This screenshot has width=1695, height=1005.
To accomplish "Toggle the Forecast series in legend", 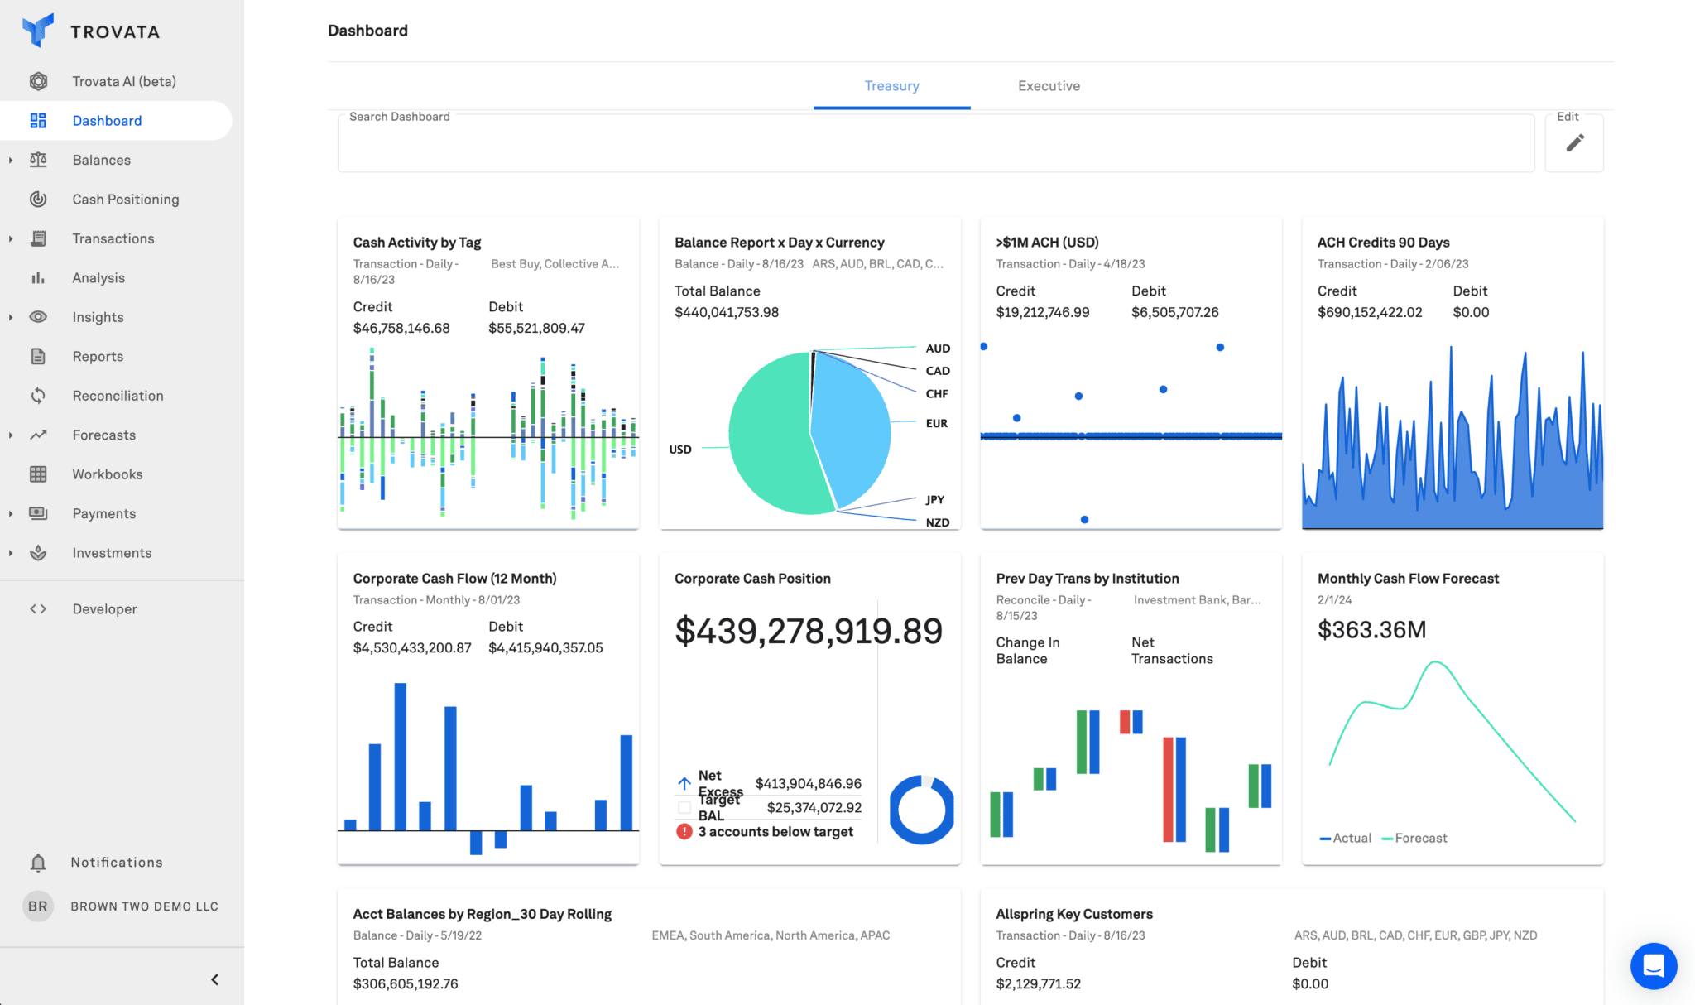I will pyautogui.click(x=1414, y=839).
